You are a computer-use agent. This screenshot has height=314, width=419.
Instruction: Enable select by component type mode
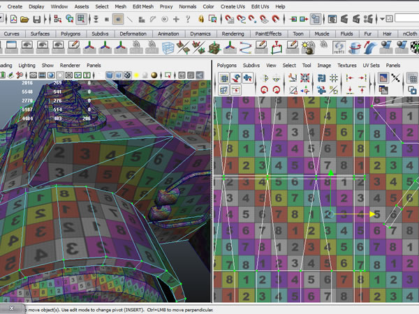click(81, 19)
